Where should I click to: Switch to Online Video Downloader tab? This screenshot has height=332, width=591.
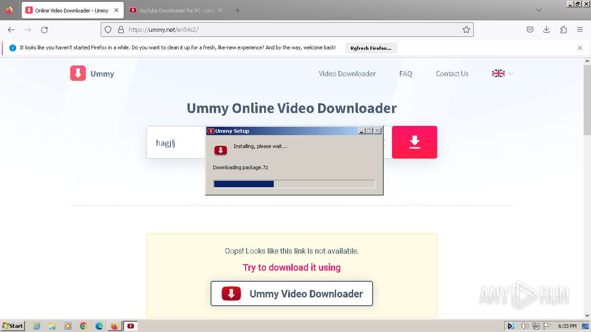click(72, 10)
